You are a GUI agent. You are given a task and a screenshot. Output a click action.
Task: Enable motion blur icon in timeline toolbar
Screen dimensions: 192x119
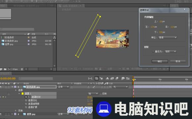point(117,79)
